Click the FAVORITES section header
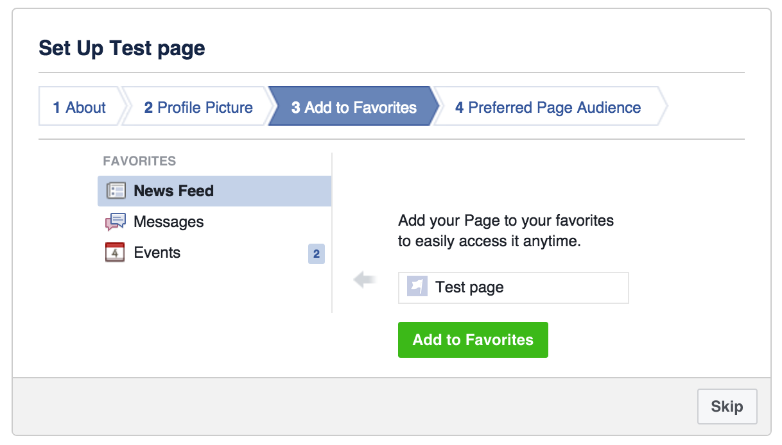The width and height of the screenshot is (782, 445). coord(139,161)
